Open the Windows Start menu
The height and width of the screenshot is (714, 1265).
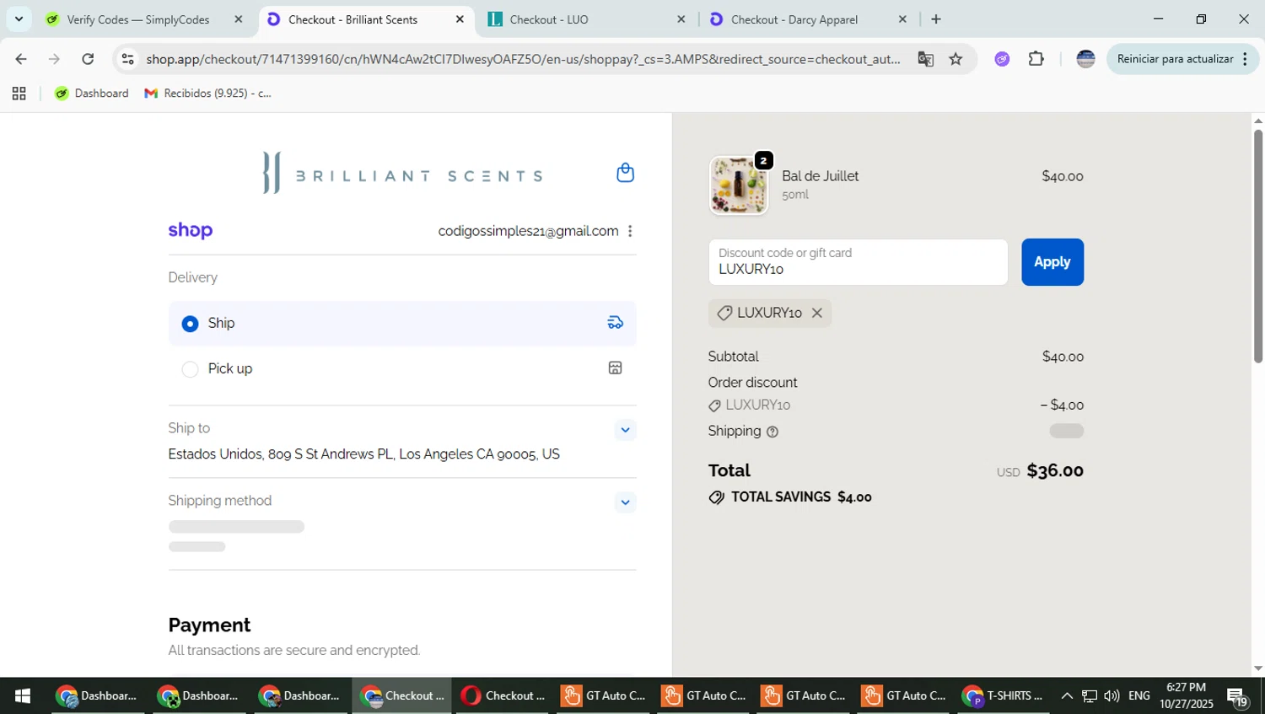coord(23,696)
